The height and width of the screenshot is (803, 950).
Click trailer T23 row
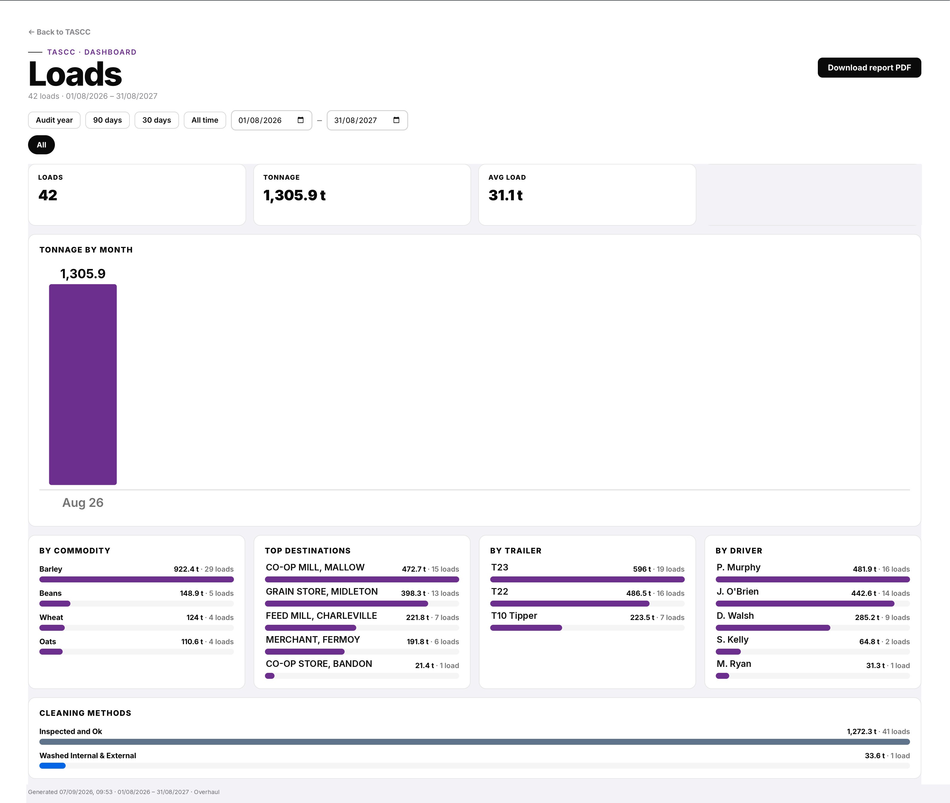(587, 572)
